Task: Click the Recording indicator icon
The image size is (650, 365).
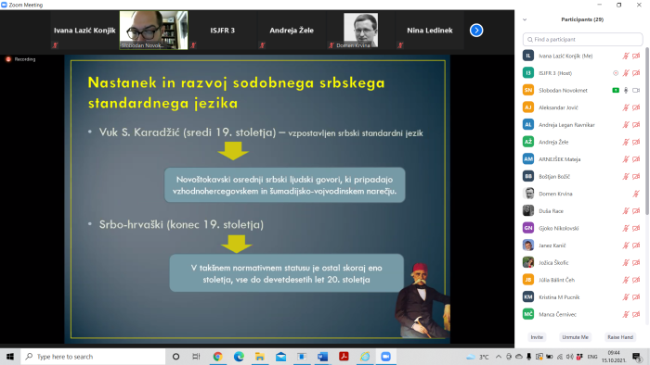Action: pos(8,59)
